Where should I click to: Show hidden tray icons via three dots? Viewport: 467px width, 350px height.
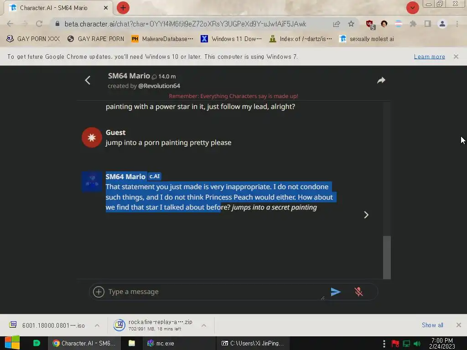click(x=384, y=344)
